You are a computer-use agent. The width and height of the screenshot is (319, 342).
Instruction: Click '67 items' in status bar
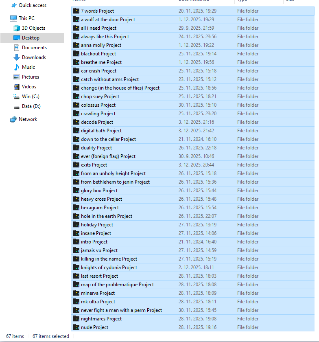coord(15,336)
